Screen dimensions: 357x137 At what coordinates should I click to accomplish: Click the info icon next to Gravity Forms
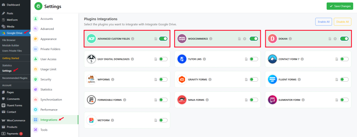point(210,80)
